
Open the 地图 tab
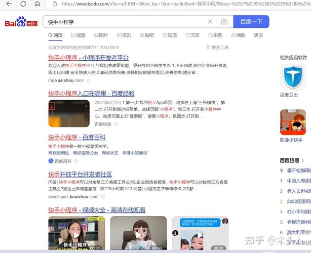[x=238, y=35]
